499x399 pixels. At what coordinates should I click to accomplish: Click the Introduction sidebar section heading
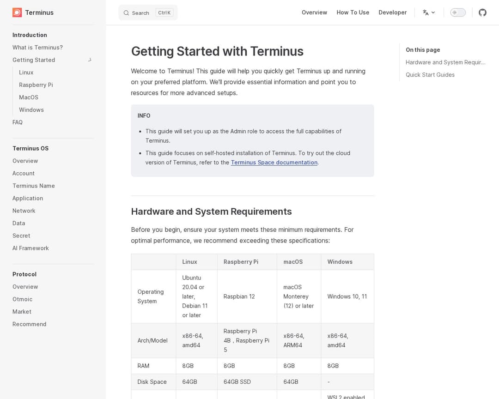pos(30,35)
